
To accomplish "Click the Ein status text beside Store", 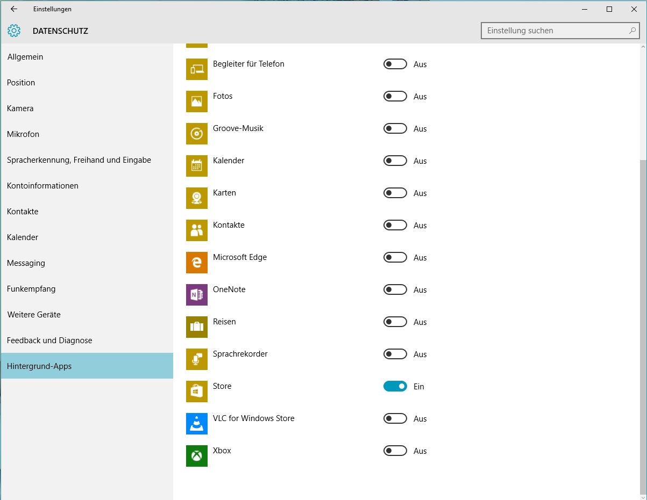I will click(419, 387).
